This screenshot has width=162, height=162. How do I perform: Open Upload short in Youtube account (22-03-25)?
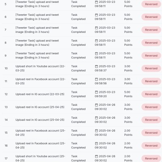[40, 68]
